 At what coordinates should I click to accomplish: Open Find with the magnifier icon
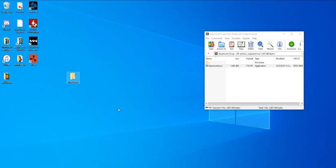coord(260,46)
